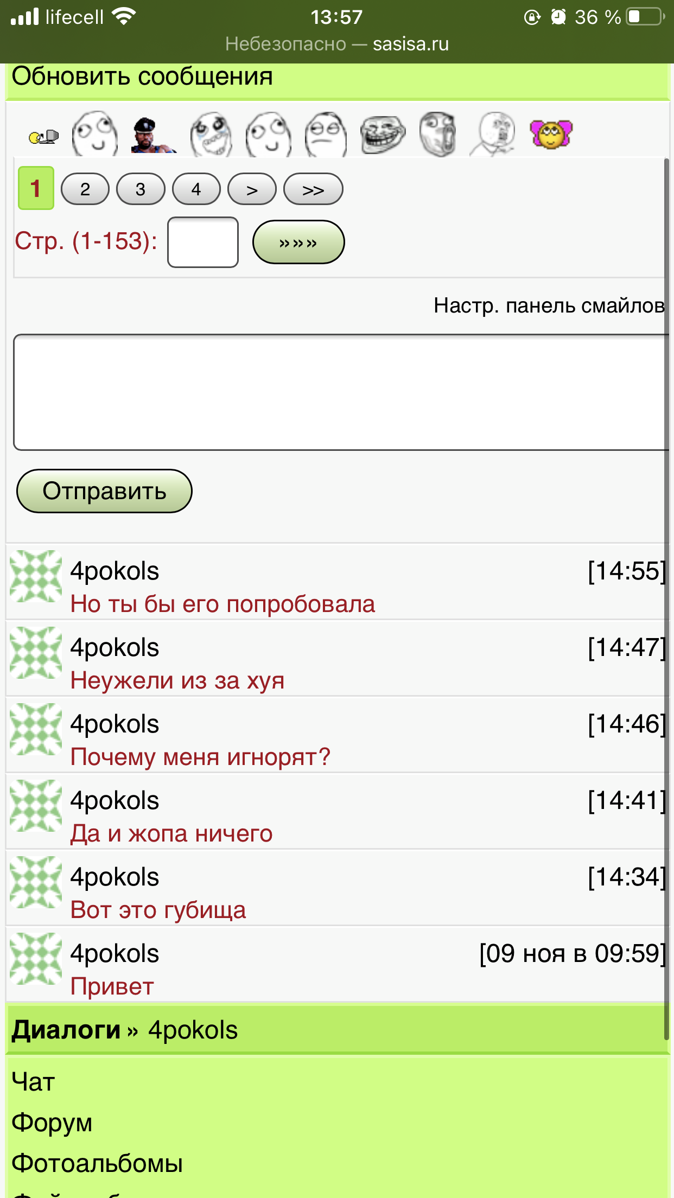The height and width of the screenshot is (1198, 674).
Task: Tap Обновить сообщения to refresh messages
Action: click(142, 77)
